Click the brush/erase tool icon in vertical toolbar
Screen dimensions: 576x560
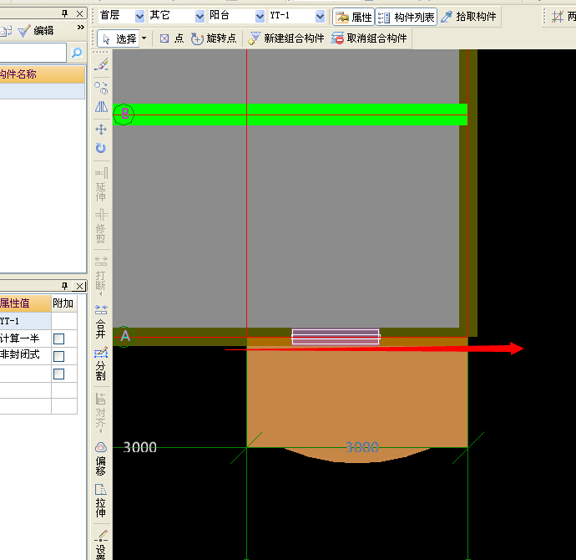click(101, 64)
